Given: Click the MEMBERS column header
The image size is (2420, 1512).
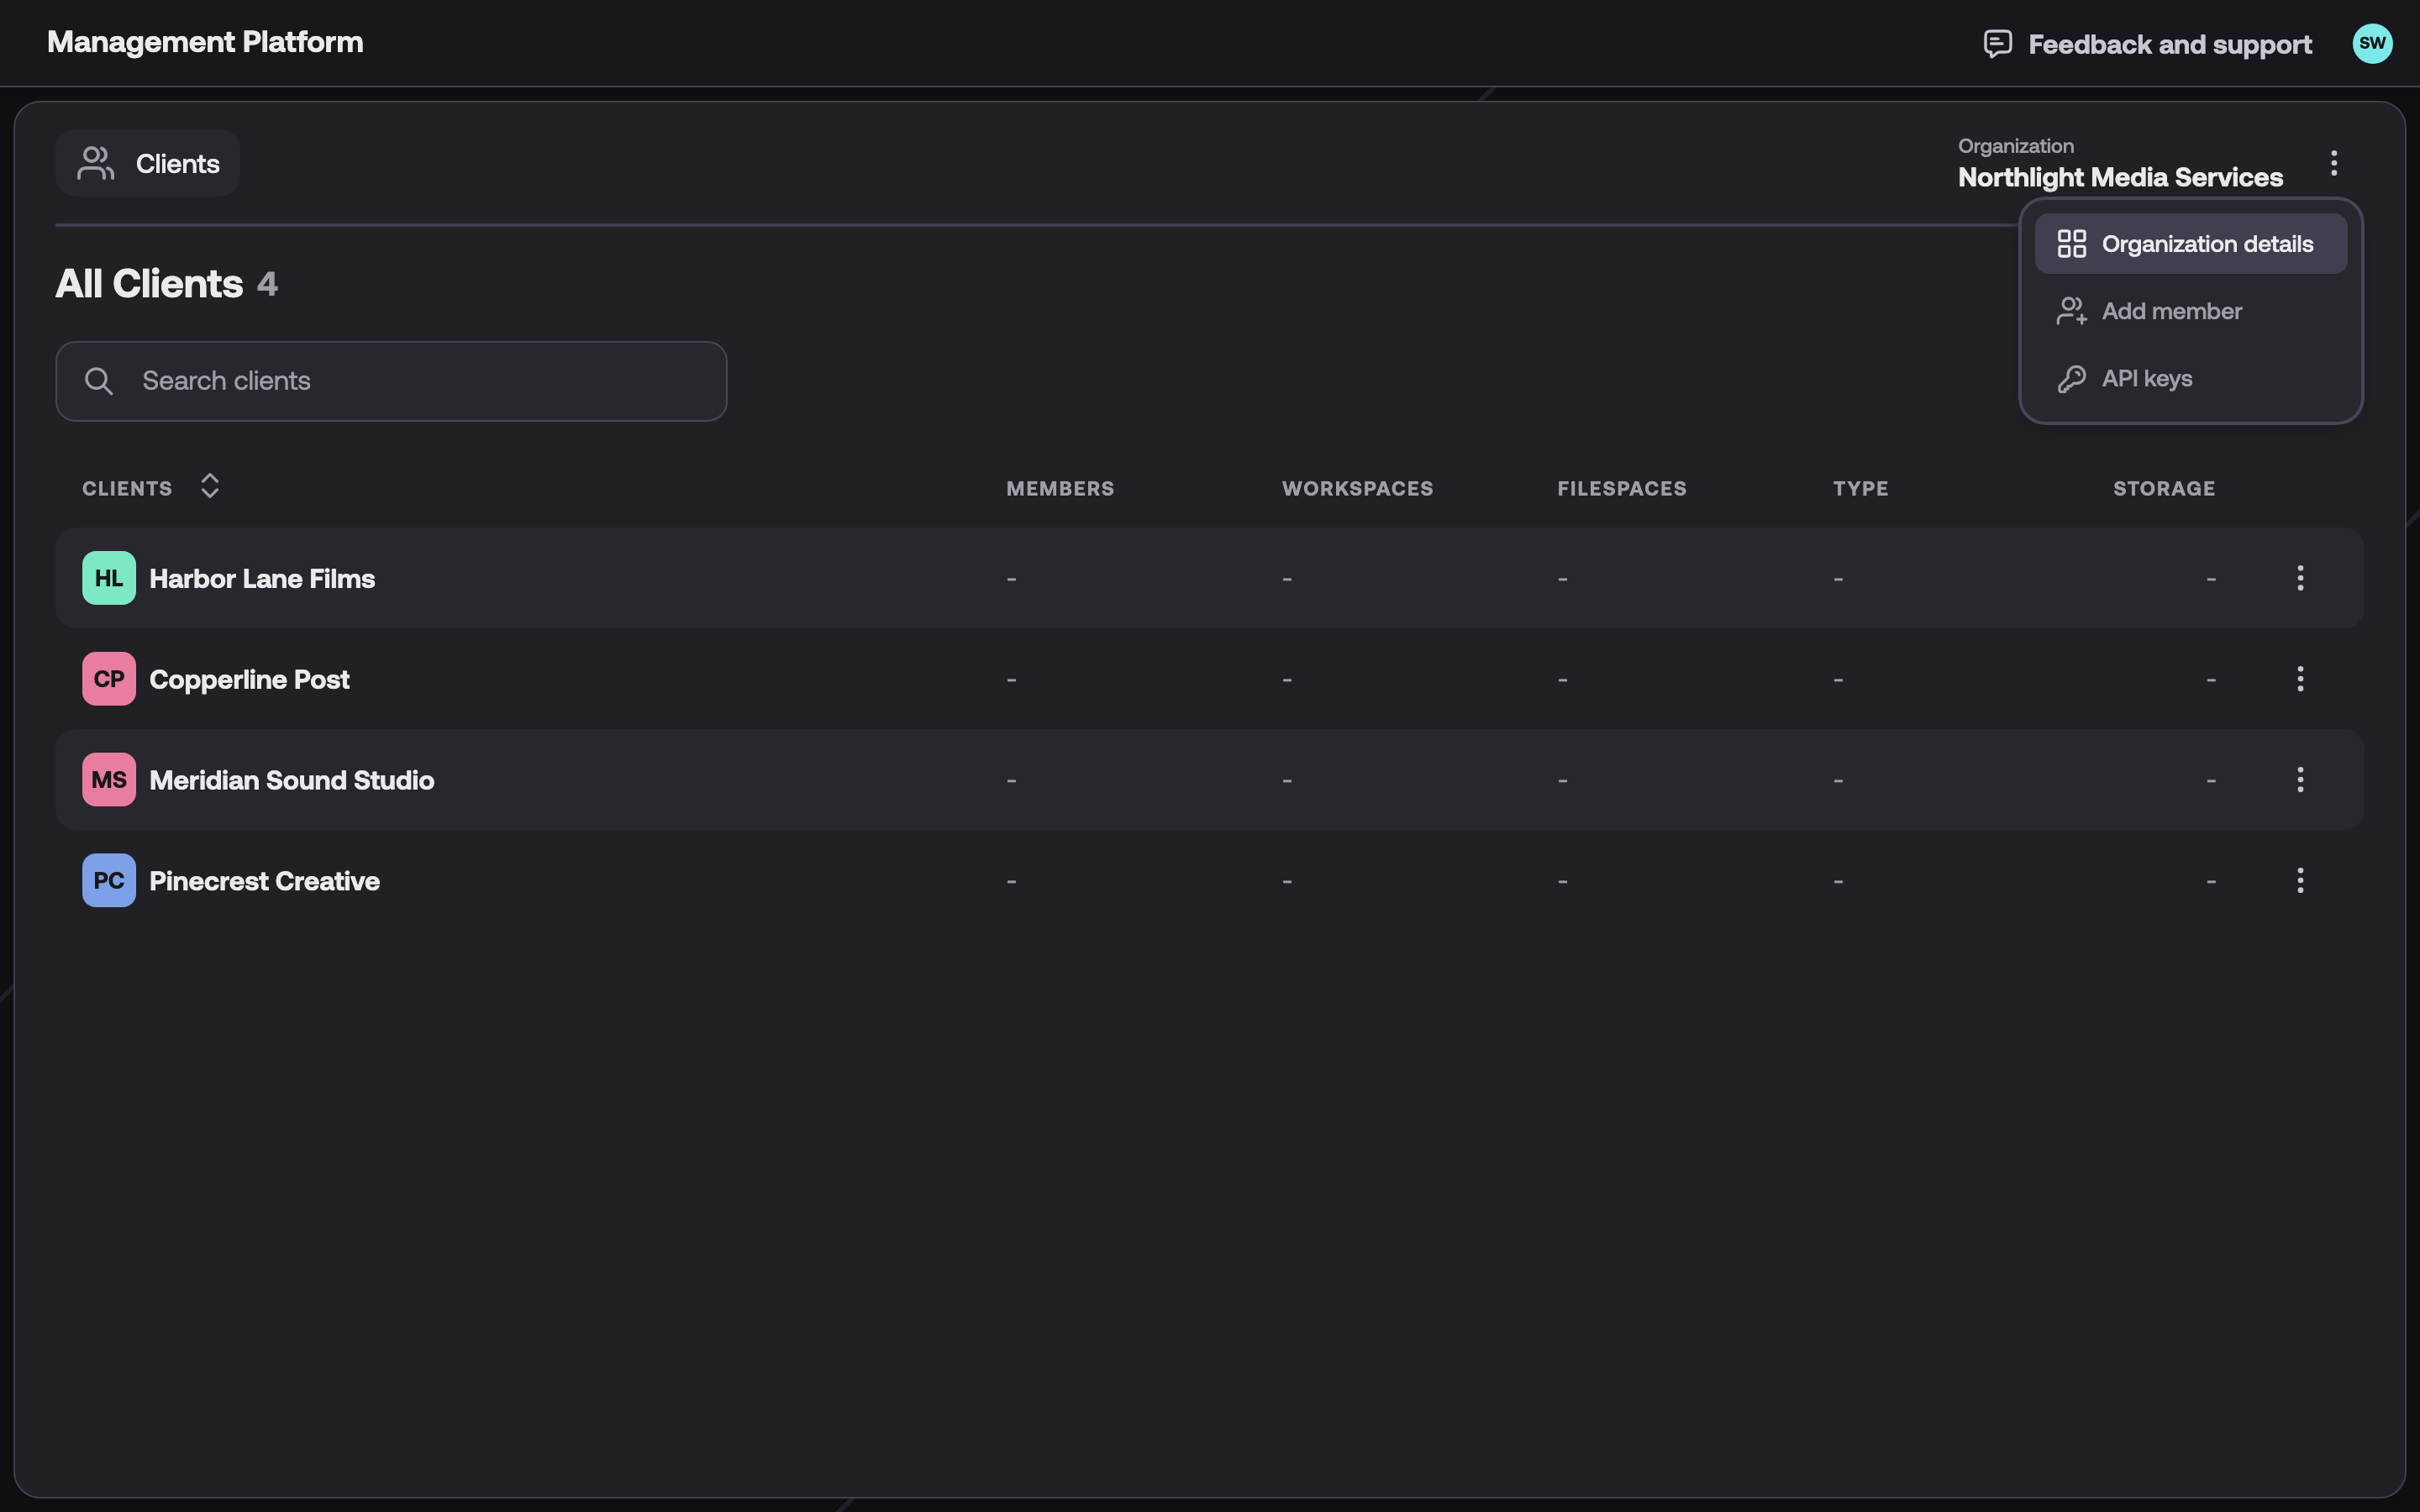Looking at the screenshot, I should (x=1060, y=489).
